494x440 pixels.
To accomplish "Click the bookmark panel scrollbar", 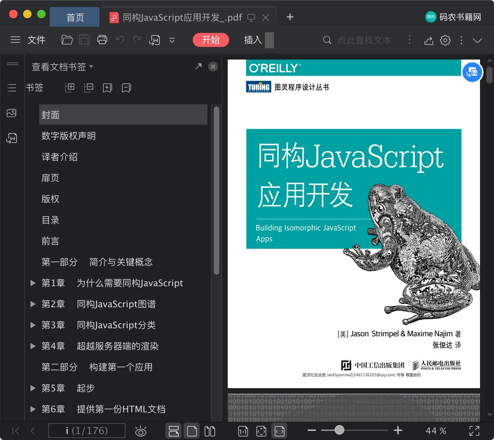I will (216, 191).
